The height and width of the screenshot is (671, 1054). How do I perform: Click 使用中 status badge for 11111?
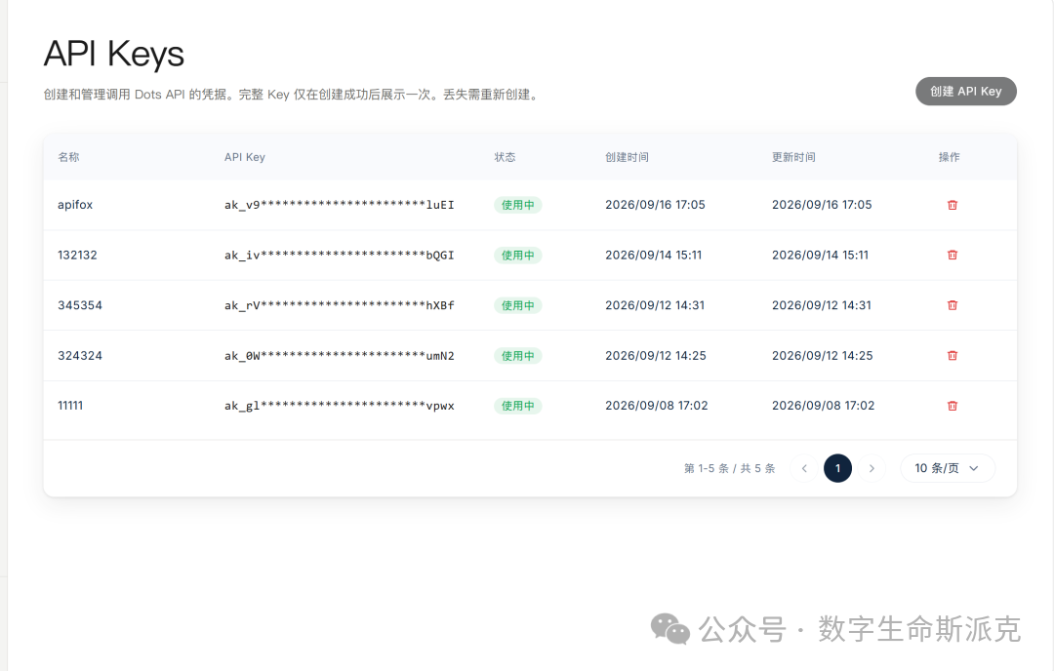coord(517,406)
